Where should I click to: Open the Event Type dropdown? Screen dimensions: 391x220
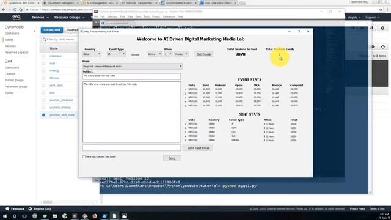pyautogui.click(x=116, y=54)
